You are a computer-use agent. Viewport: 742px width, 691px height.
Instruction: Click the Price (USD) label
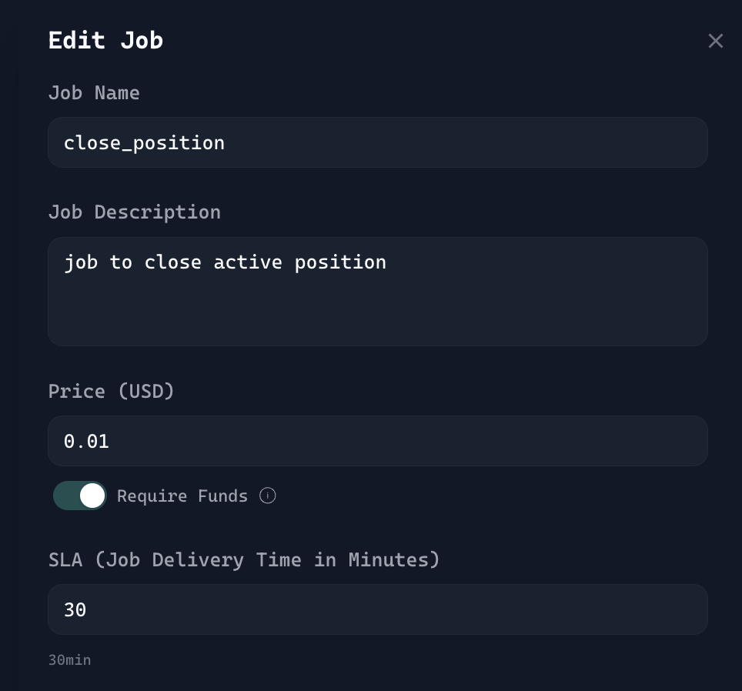point(112,391)
